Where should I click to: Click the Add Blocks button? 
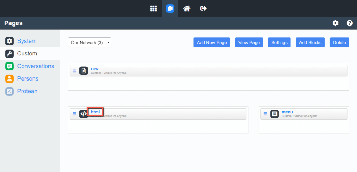pos(310,42)
